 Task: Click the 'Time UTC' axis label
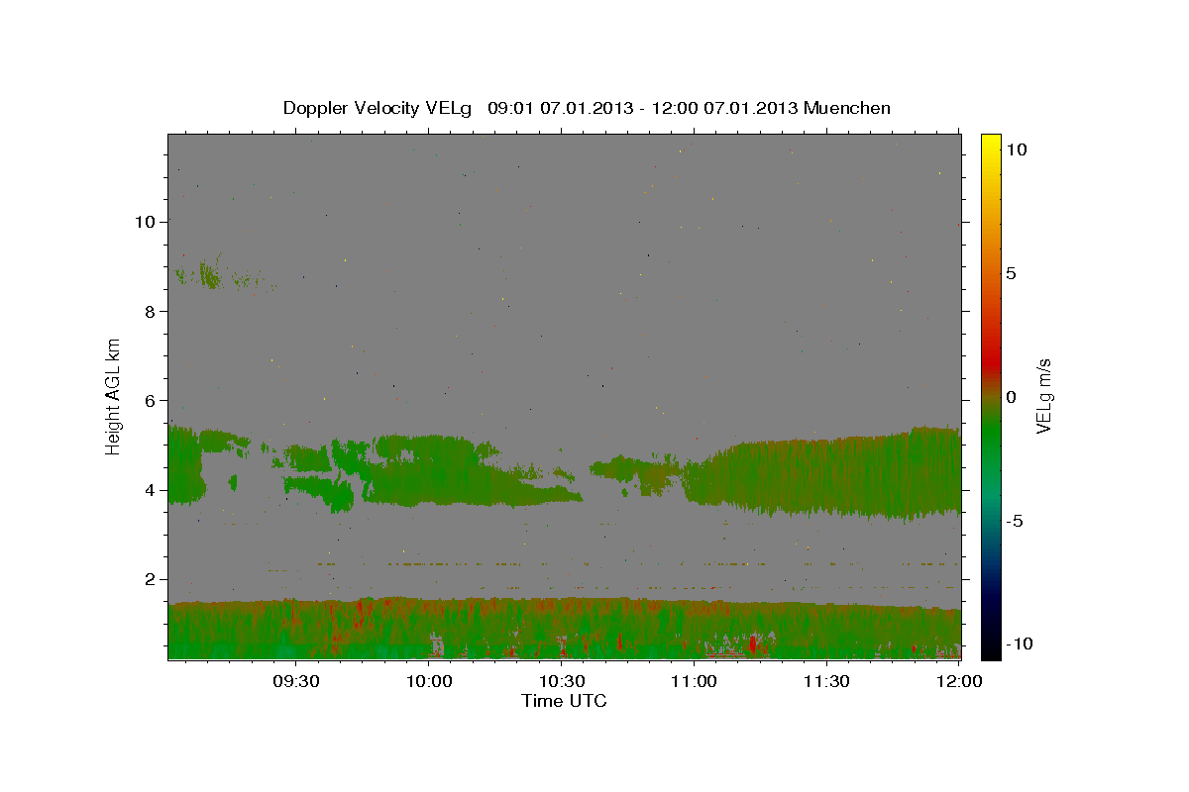click(564, 701)
